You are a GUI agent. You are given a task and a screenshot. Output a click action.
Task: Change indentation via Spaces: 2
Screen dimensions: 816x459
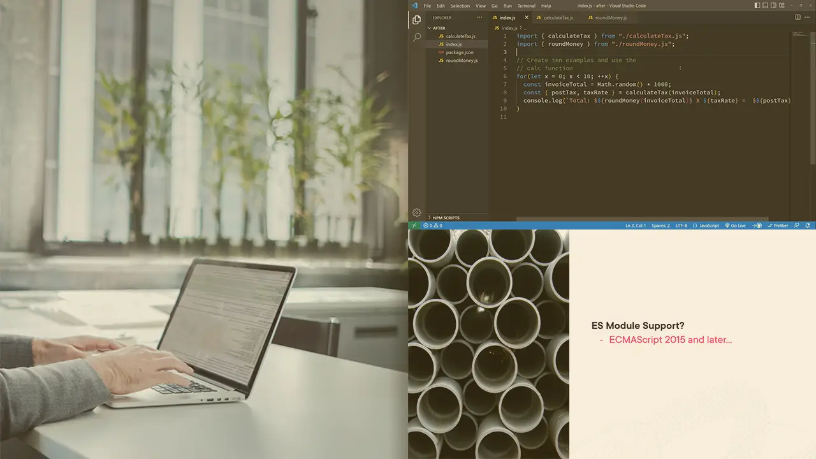click(x=660, y=226)
